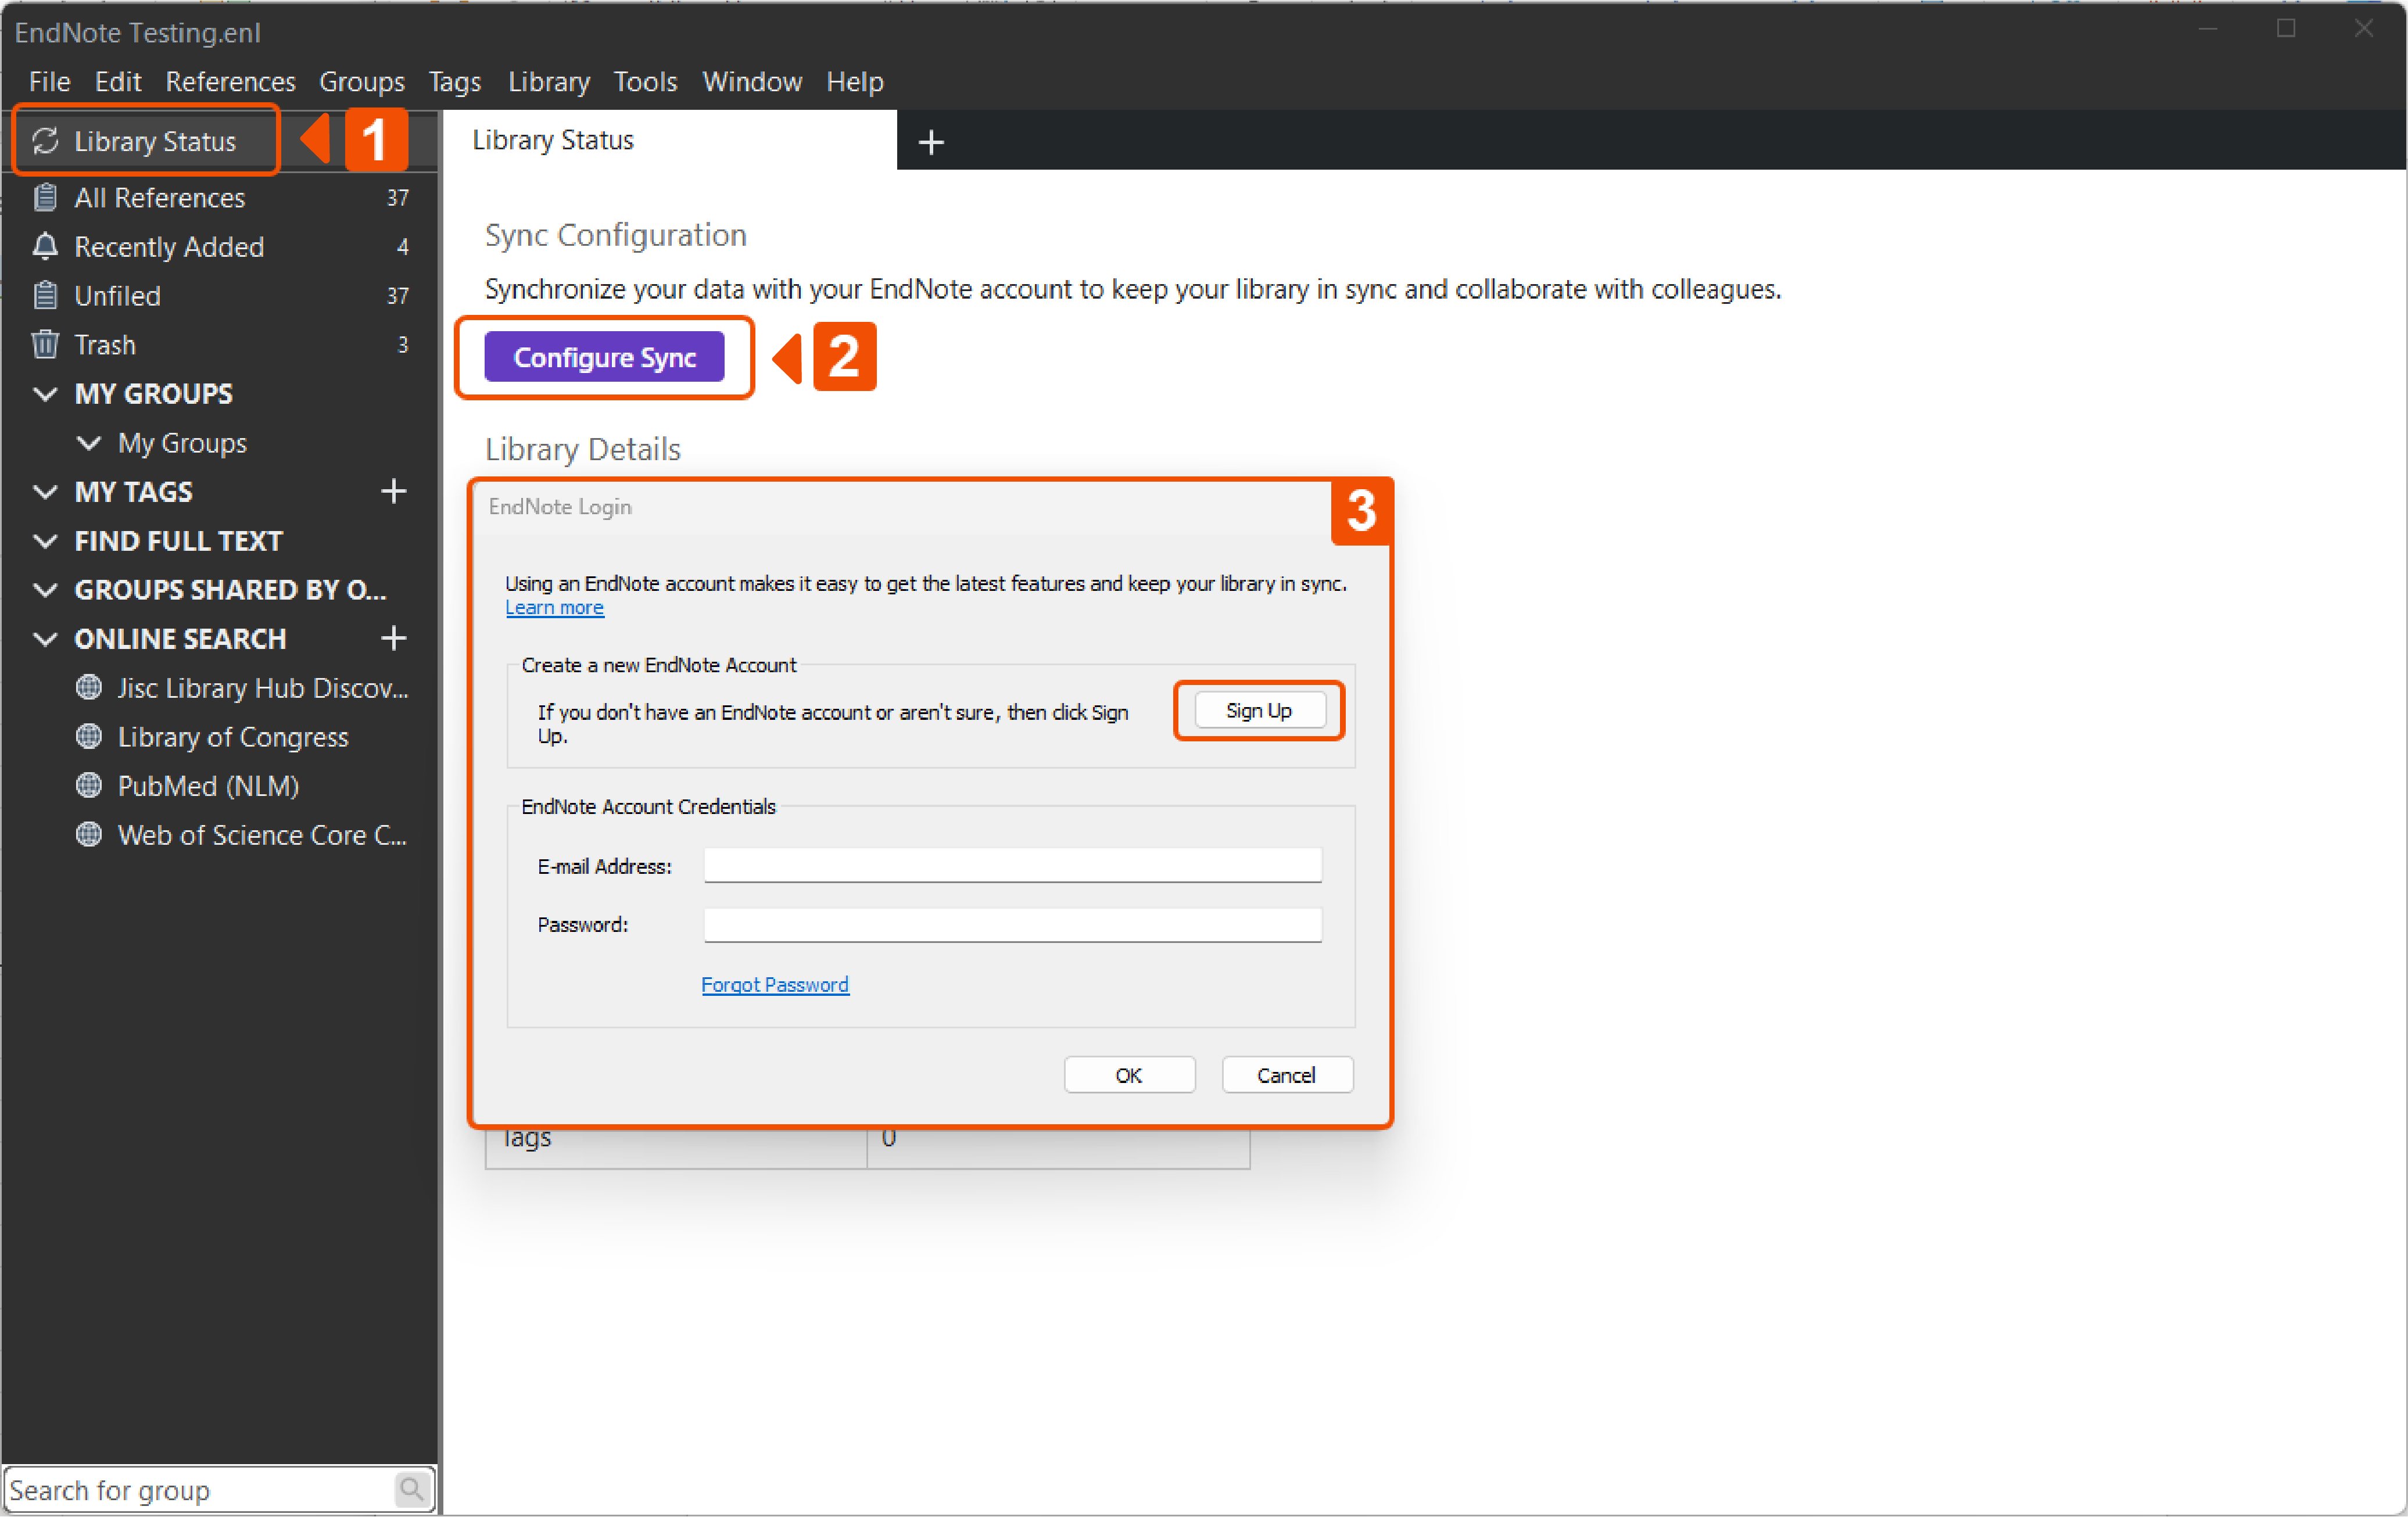Click the magnifier icon in group search
Screen dimensions: 2408x1517
(412, 1489)
